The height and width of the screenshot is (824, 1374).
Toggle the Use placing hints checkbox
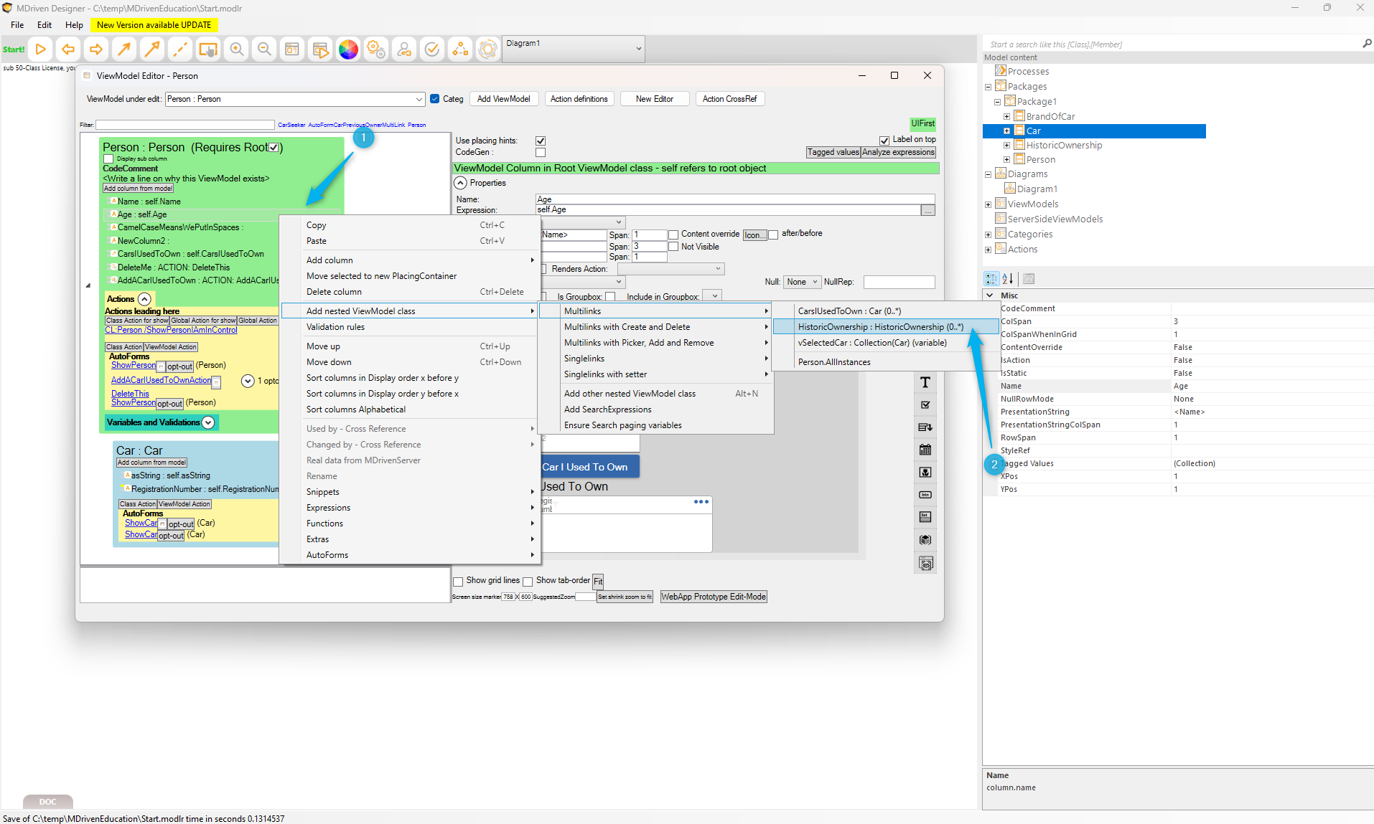[x=541, y=141]
